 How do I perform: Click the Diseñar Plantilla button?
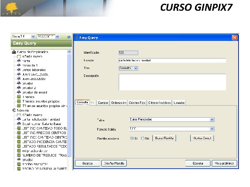(114, 163)
